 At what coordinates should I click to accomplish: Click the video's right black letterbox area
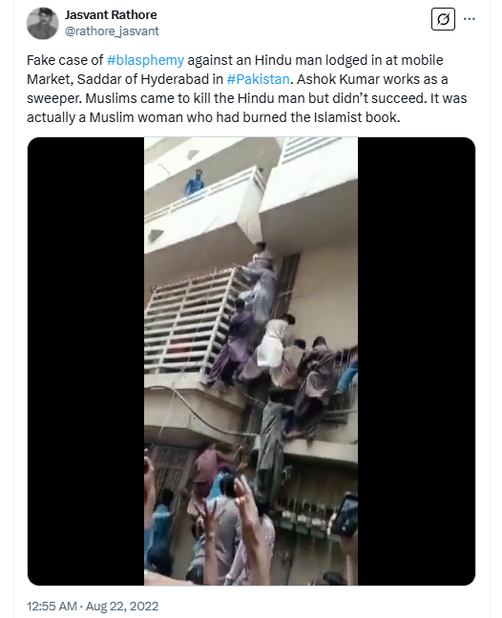coord(416,361)
